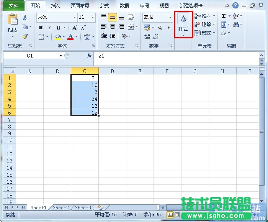Apply red font color A

click(70, 37)
